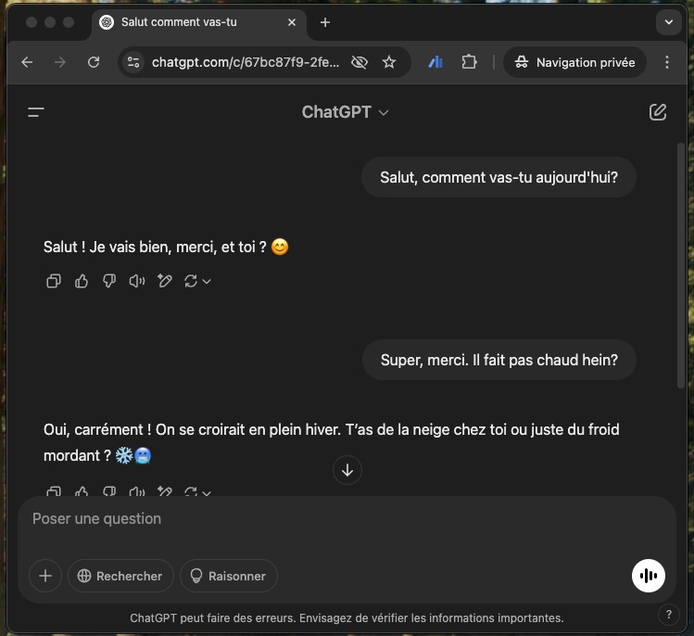This screenshot has height=636, width=694.
Task: Expand the tab search dropdown arrow
Action: pos(668,22)
